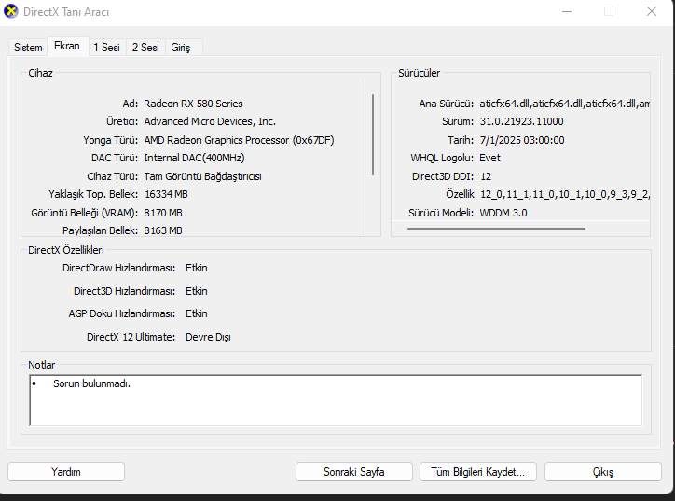
Task: Click the Sonraki Sayfa button
Action: 354,472
